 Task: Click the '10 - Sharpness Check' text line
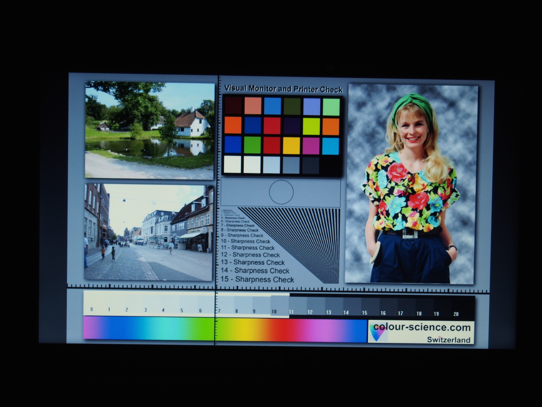(246, 241)
